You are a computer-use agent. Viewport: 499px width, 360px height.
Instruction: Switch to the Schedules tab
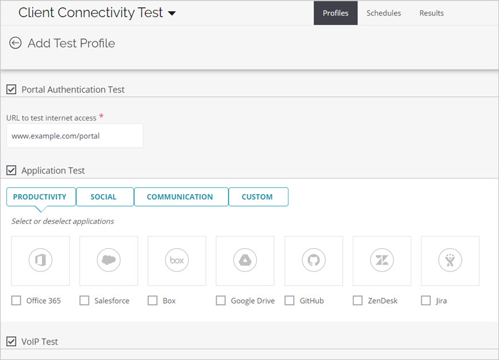click(383, 13)
